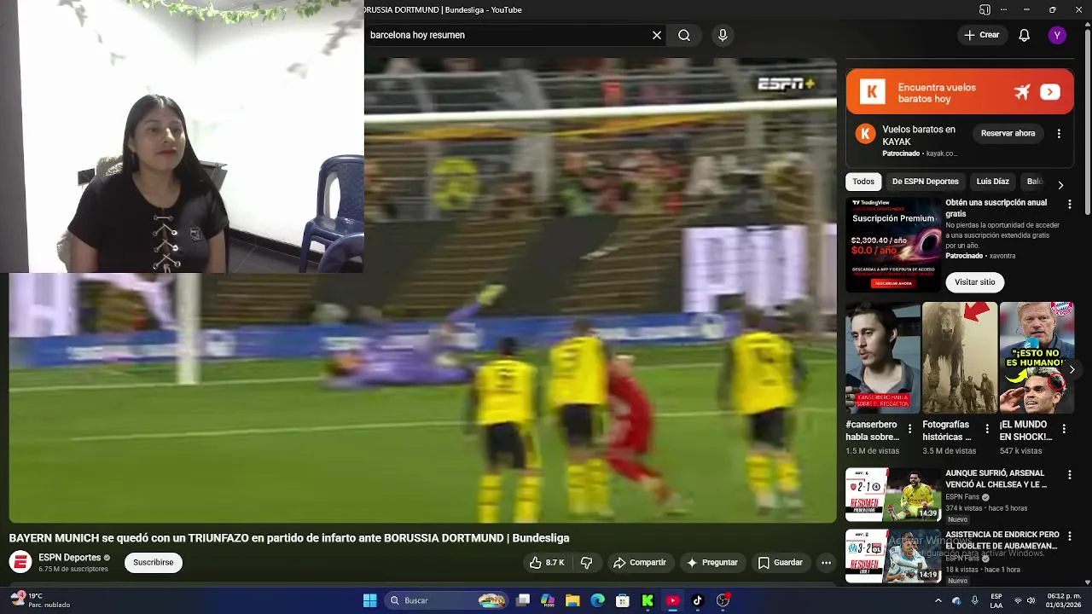Click the Visitar sitio button
This screenshot has width=1092, height=614.
pos(975,282)
